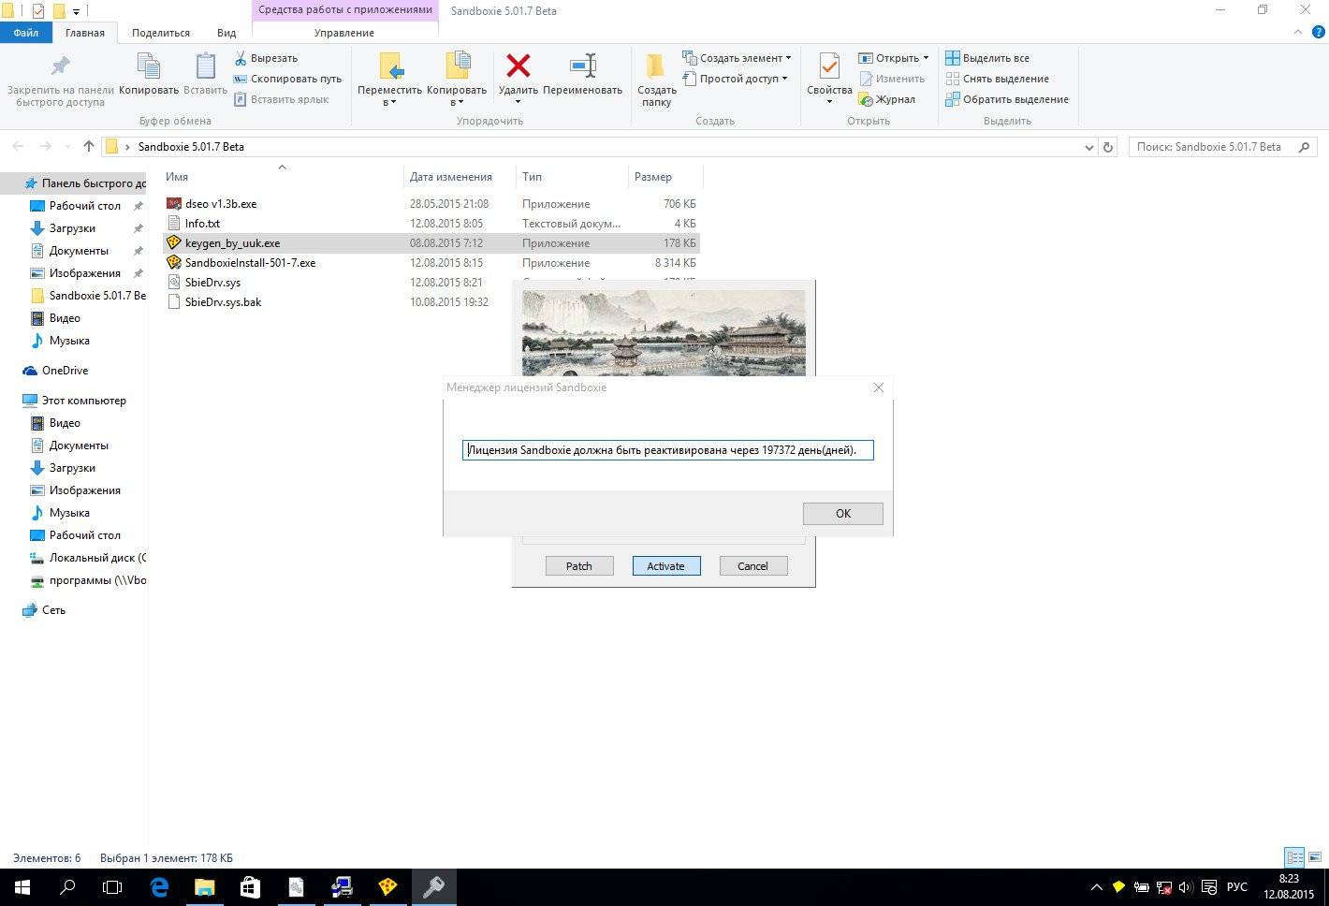
Task: Close the Sandboxie license manager dialog
Action: (878, 387)
